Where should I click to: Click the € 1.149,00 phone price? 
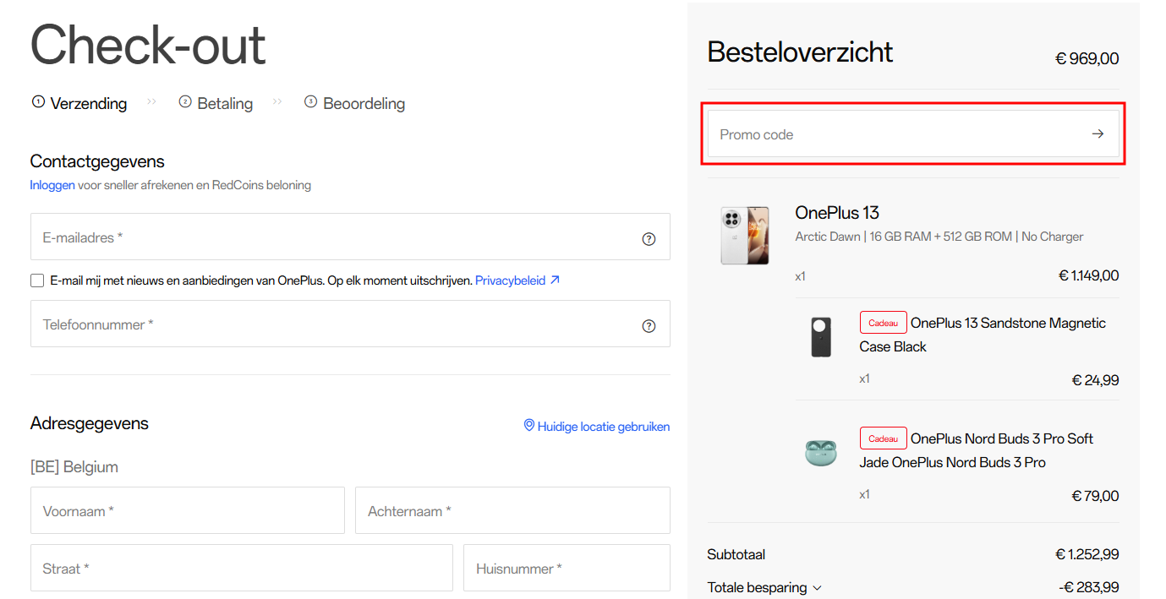coord(1088,275)
